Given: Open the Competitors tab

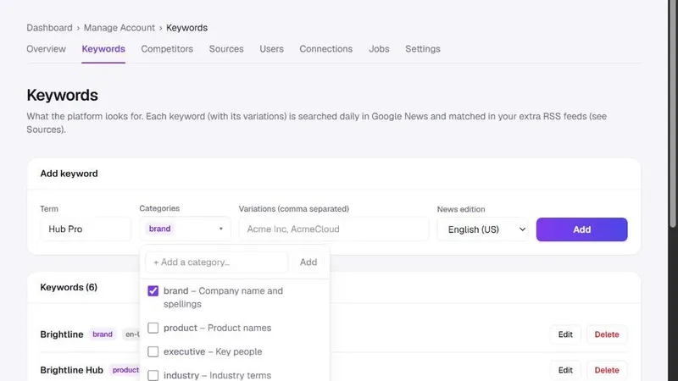Looking at the screenshot, I should [x=167, y=49].
